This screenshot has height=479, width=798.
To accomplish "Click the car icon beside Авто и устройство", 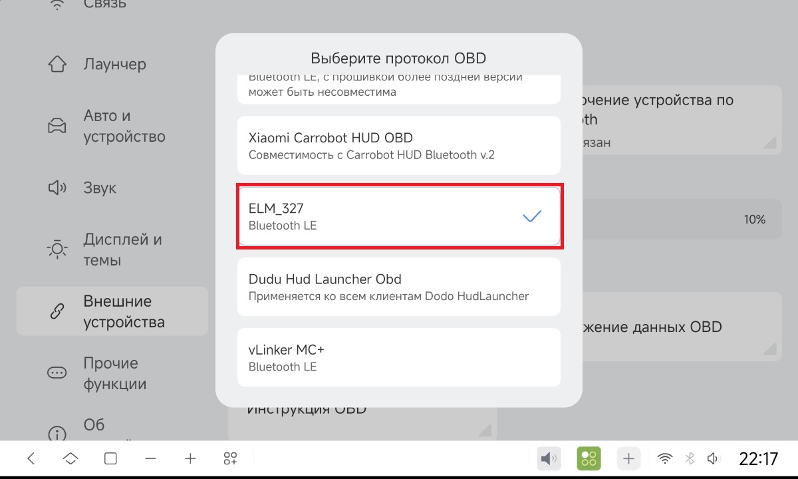I will (x=57, y=126).
